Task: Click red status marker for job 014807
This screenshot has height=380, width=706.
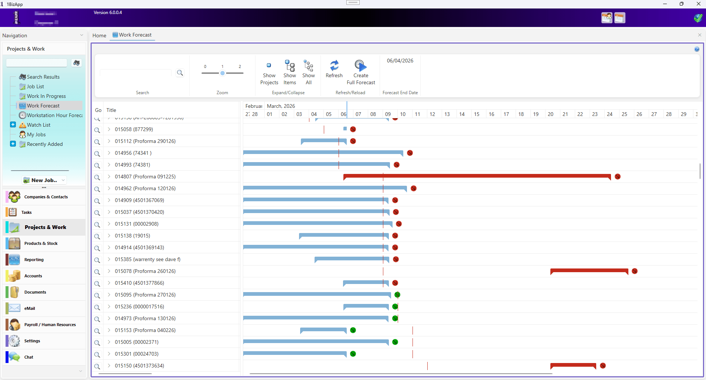Action: click(x=617, y=177)
